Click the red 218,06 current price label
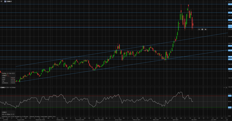The height and width of the screenshot is (121, 232). (229, 25)
